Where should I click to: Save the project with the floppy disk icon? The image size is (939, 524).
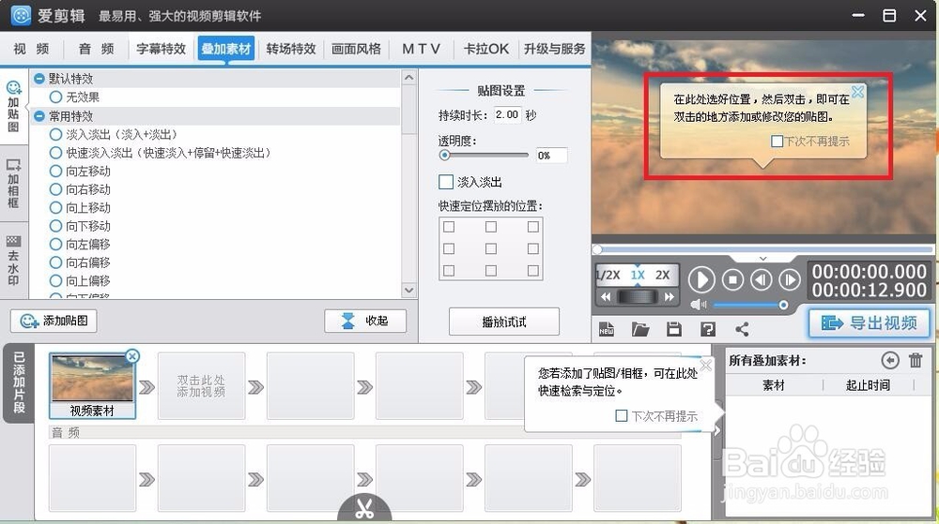[x=673, y=329]
